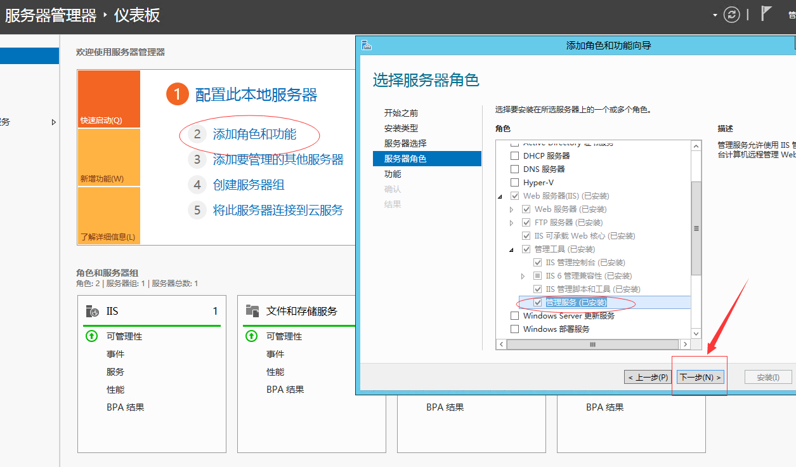Click 上一步(P) button

coord(648,377)
